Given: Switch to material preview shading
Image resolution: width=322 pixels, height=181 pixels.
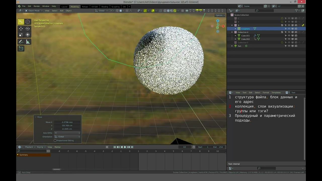Looking at the screenshot, I should 172,11.
